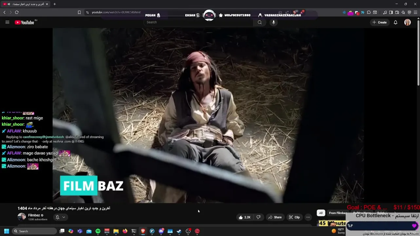Open the Create menu

pos(379,22)
